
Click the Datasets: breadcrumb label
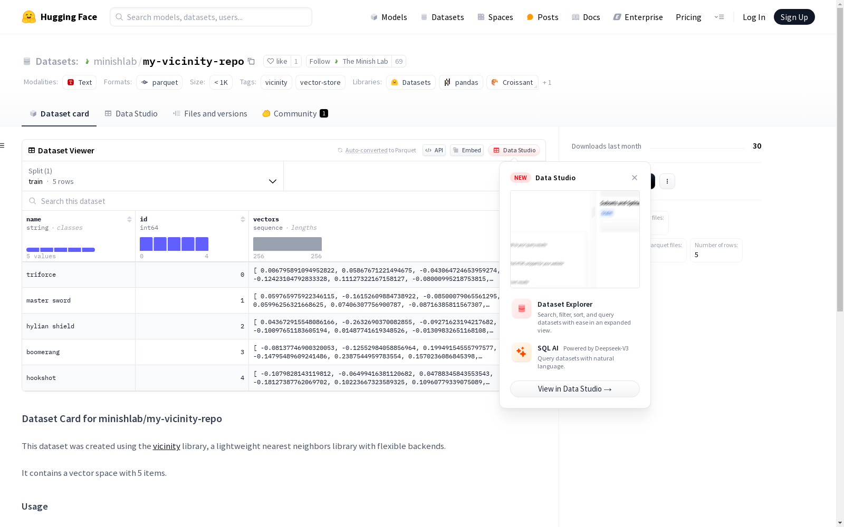point(57,61)
